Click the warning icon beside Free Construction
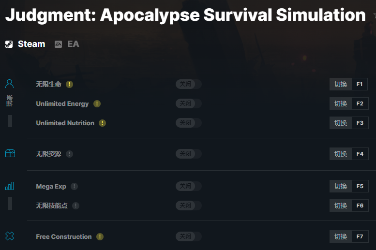Screen dimensions: 376x250 coord(100,236)
